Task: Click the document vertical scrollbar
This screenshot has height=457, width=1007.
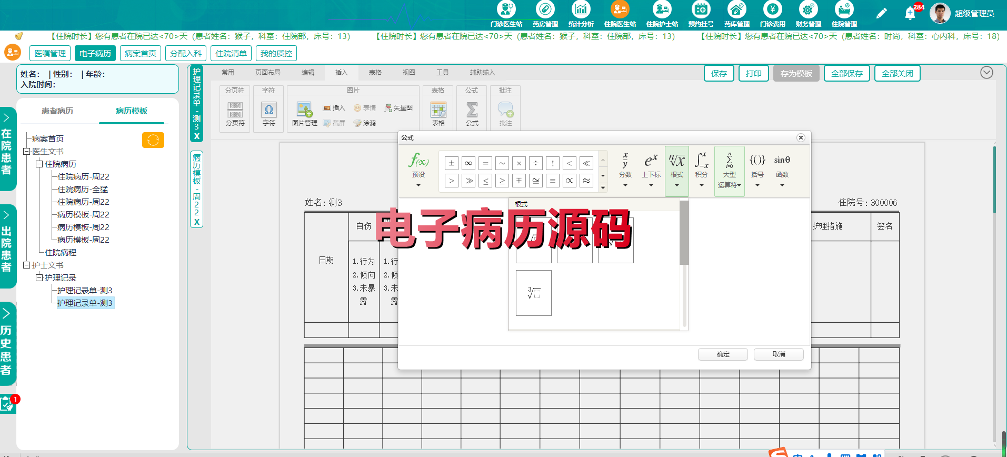Action: [x=994, y=179]
